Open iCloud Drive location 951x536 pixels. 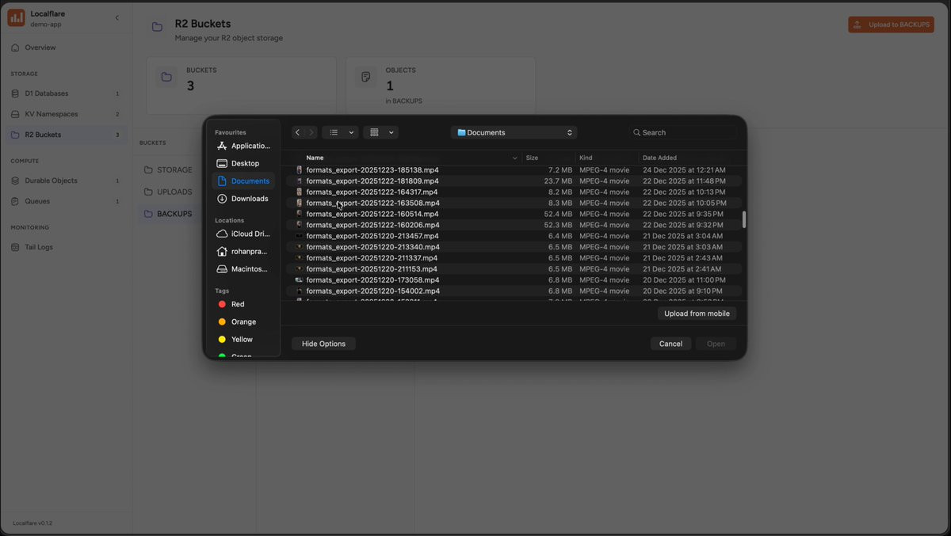click(243, 234)
